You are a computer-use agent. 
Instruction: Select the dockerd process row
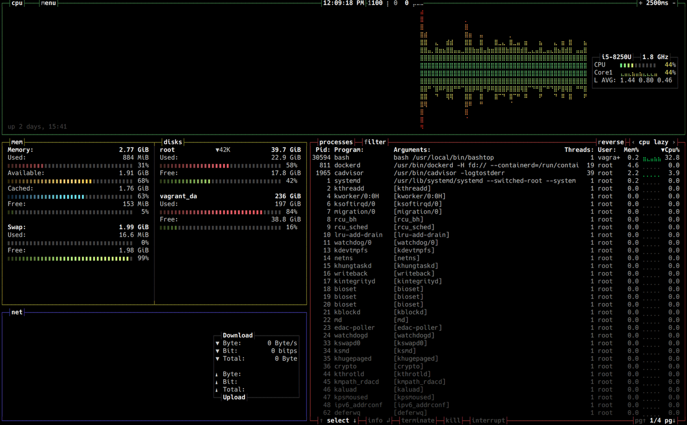[496, 165]
